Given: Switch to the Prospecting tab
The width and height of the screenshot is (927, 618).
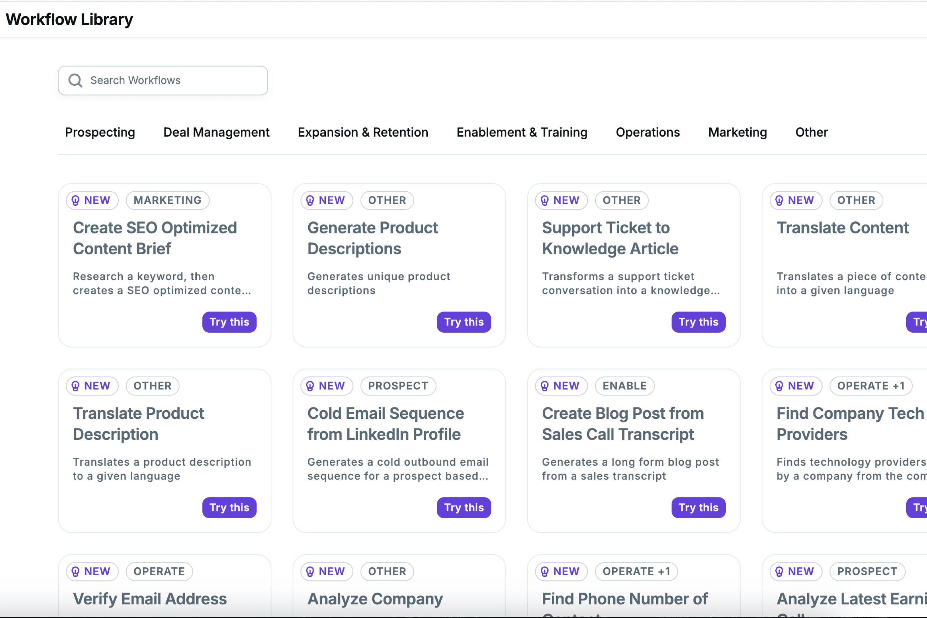Looking at the screenshot, I should click(100, 132).
